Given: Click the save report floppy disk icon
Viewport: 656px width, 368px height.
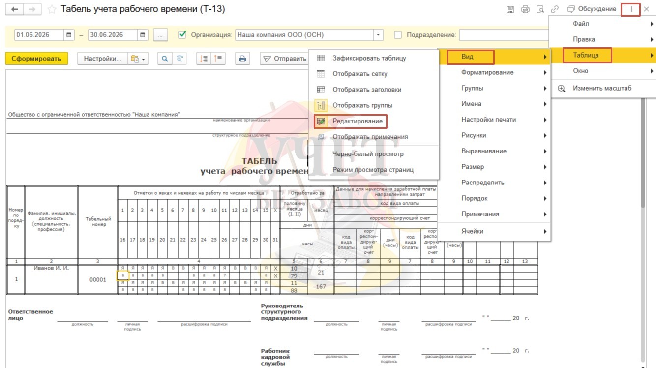Looking at the screenshot, I should (x=510, y=9).
